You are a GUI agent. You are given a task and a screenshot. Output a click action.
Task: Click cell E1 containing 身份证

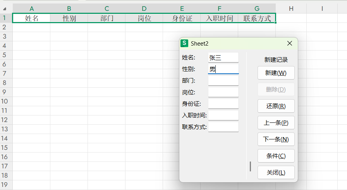tap(182, 18)
